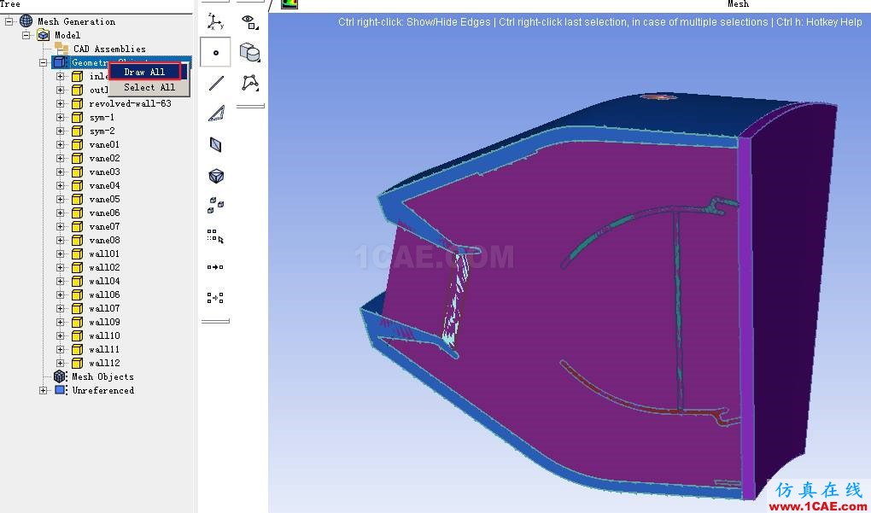871x513 pixels.
Task: Click the squares with black arrow icon
Action: click(x=215, y=267)
